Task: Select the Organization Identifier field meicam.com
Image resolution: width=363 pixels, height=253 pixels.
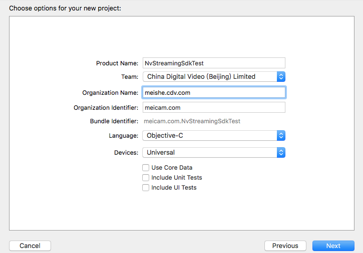Action: (x=214, y=107)
